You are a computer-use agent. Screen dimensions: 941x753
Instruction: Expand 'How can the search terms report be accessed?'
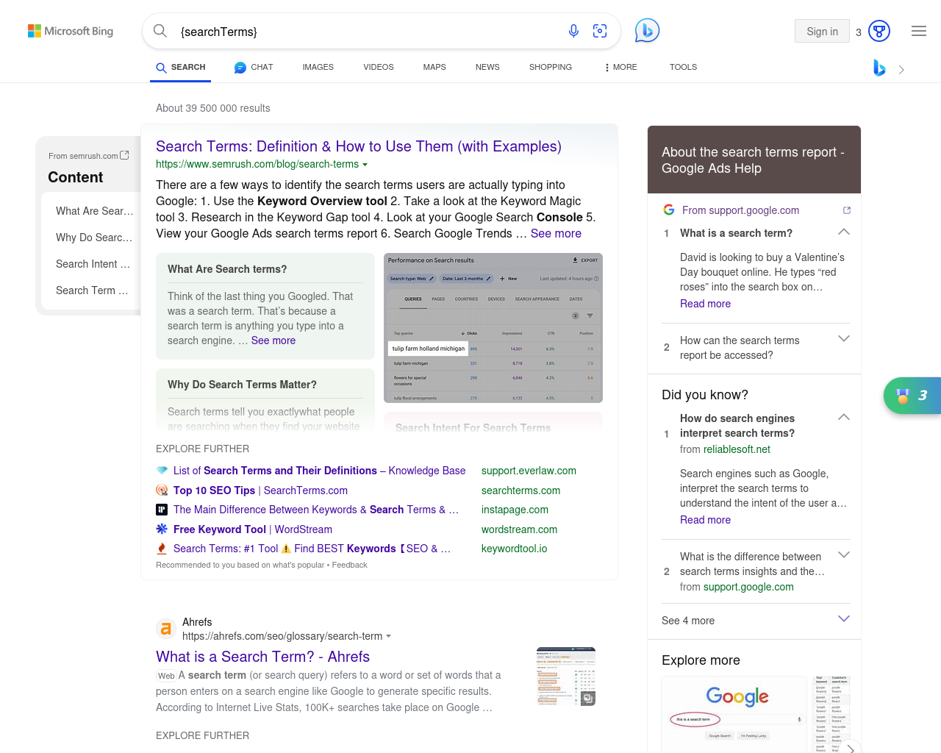[844, 339]
